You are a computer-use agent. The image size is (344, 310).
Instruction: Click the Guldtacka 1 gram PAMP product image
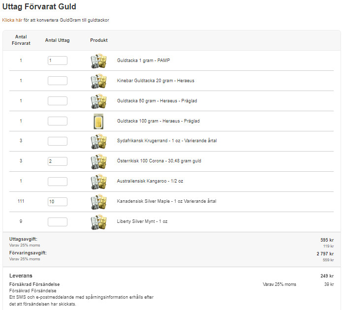coord(99,61)
